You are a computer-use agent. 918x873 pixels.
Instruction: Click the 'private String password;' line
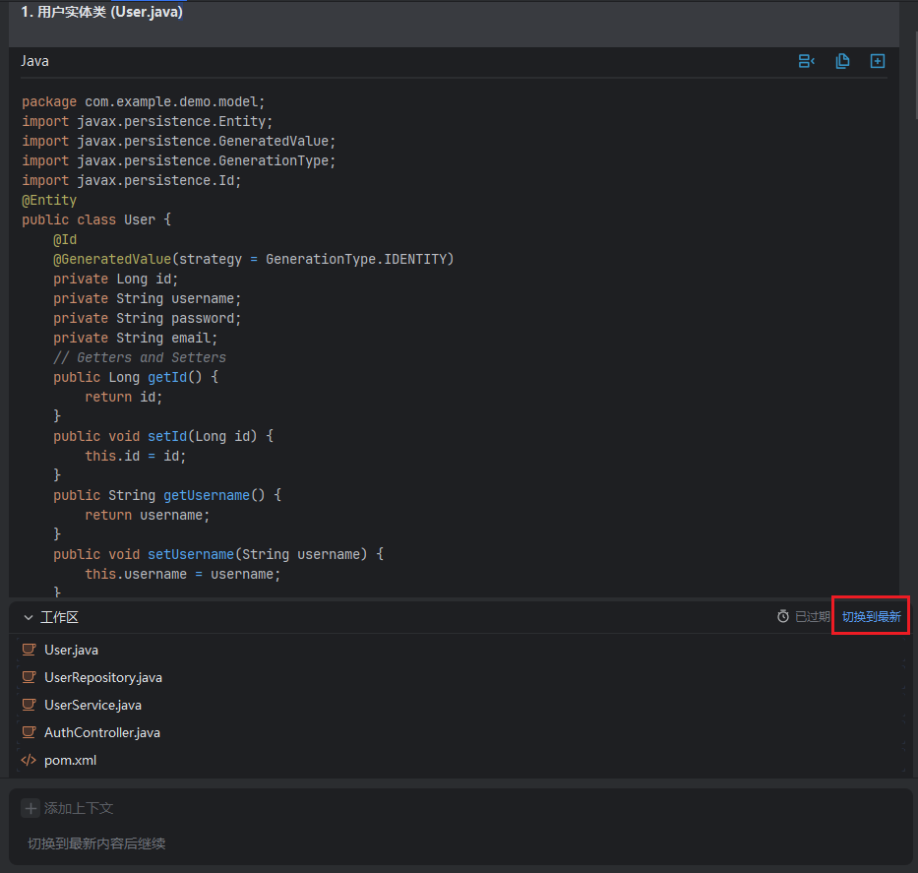click(x=147, y=319)
